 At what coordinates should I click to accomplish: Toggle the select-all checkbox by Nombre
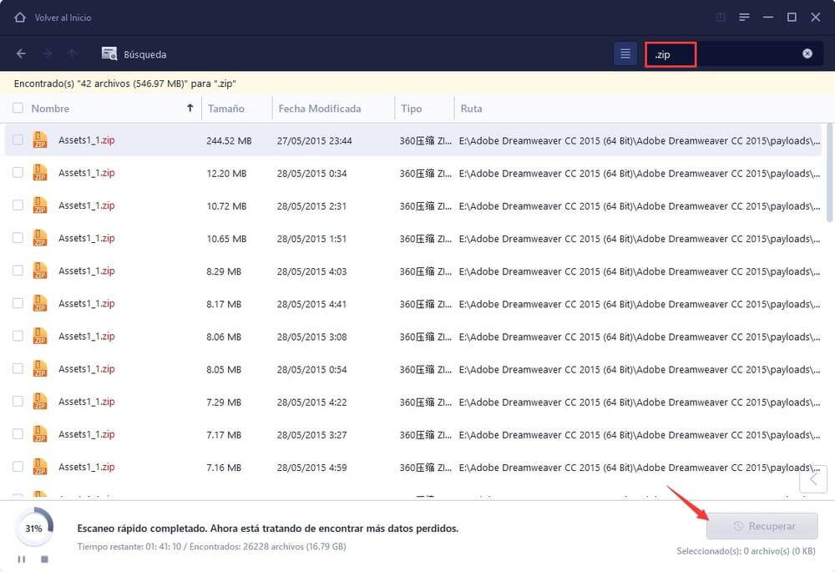18,108
